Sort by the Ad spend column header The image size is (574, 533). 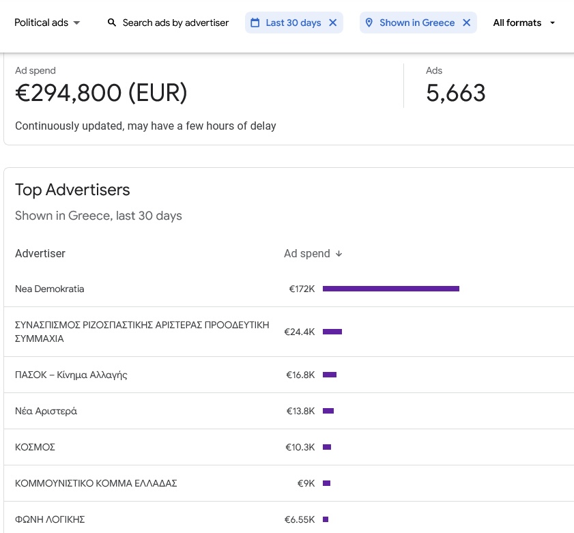point(306,254)
